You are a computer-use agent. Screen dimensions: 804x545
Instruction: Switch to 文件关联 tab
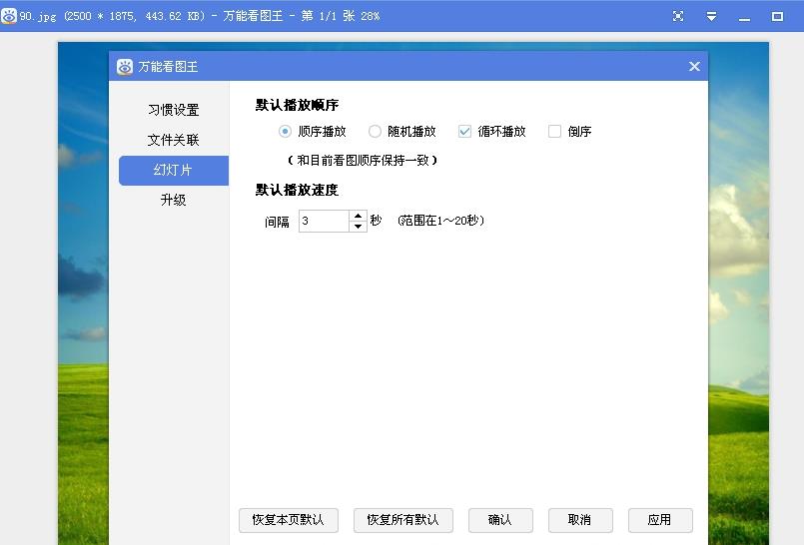pyautogui.click(x=173, y=140)
